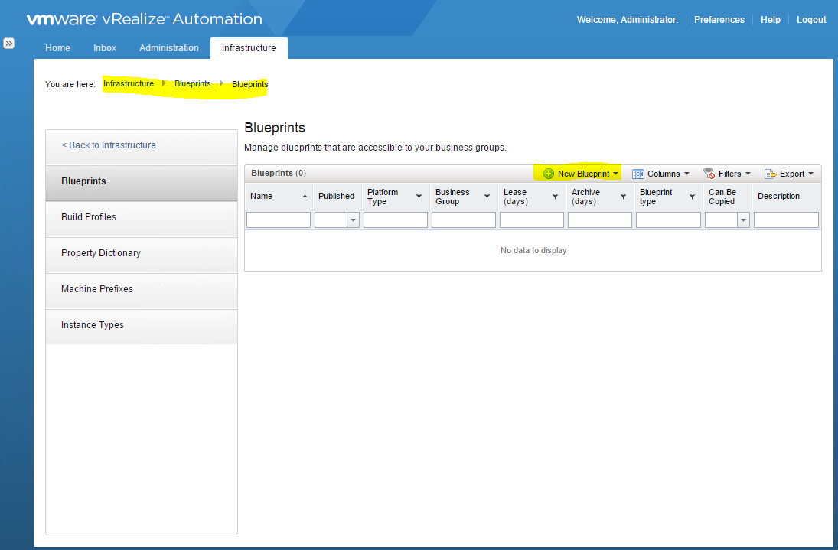
Task: Click the Infrastructure breadcrumb link
Action: click(x=129, y=84)
